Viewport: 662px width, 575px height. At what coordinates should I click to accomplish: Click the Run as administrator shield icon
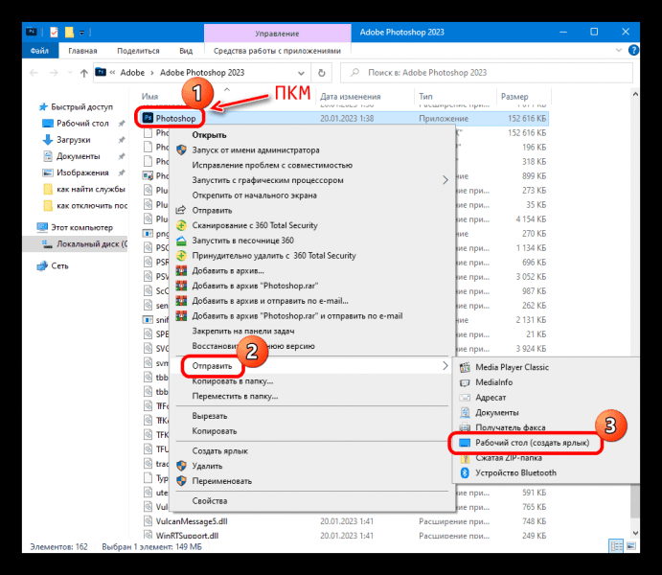181,150
